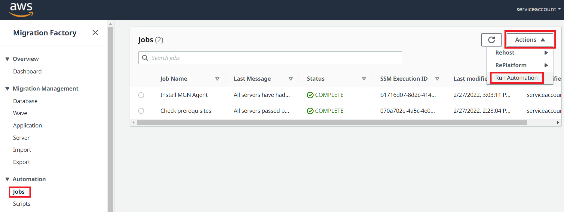Click the 2/27/2022, 2:28:04 timestamp

482,111
